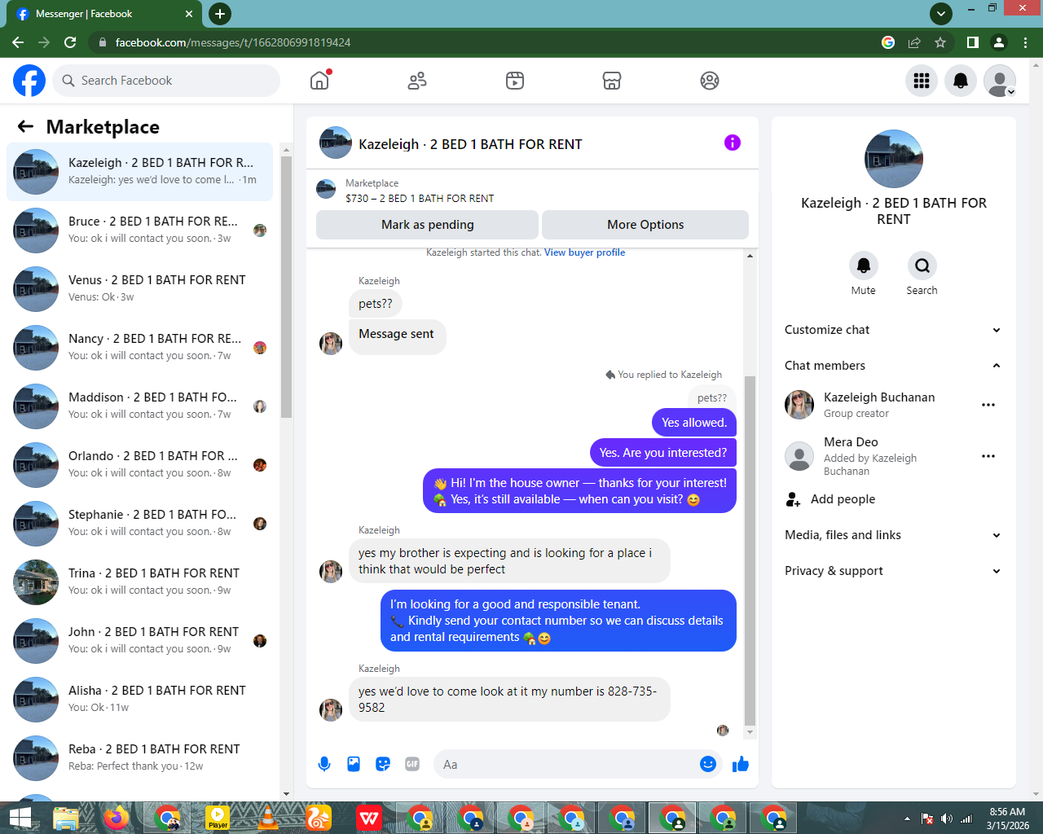This screenshot has width=1043, height=834.
Task: Open File Explorer from taskbar
Action: [66, 818]
